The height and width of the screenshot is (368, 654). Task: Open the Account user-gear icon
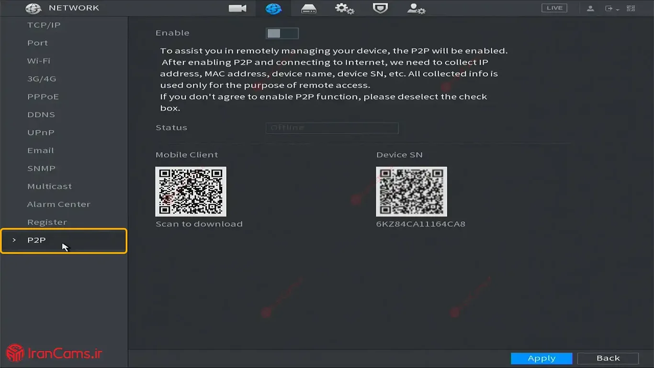(x=416, y=8)
